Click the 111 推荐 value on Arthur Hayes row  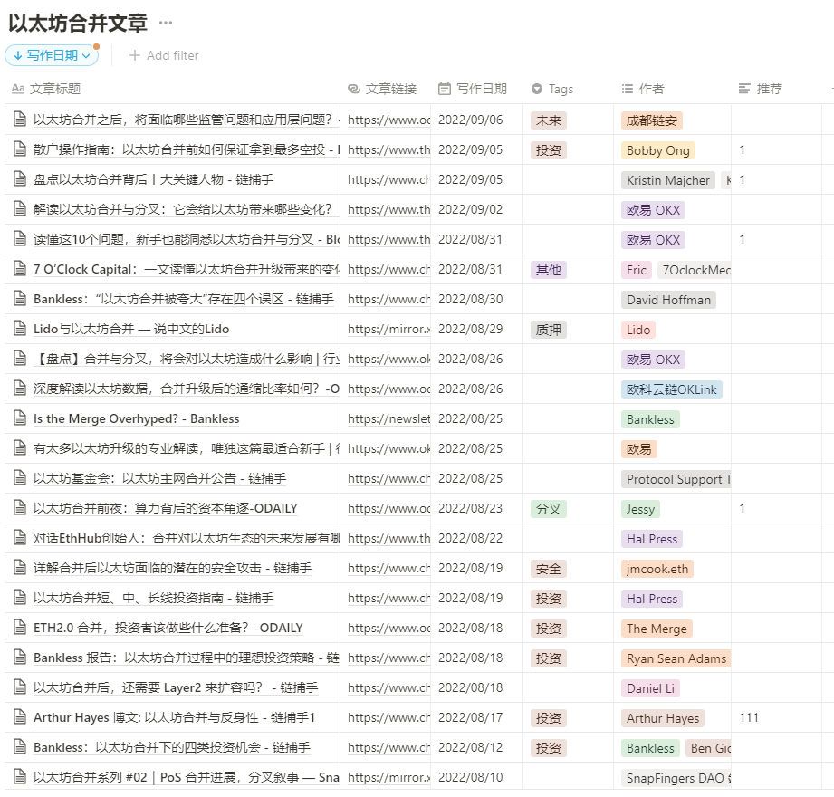749,717
